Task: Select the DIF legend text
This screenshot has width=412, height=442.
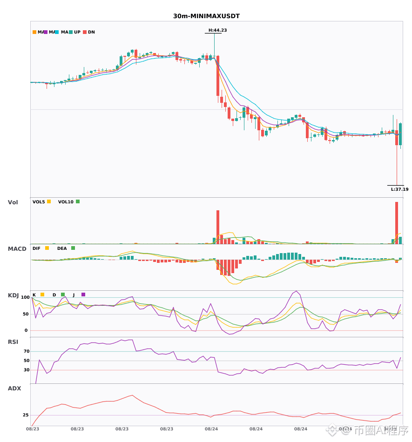Action: (x=36, y=248)
